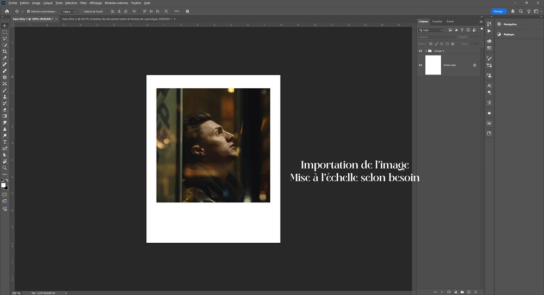The width and height of the screenshot is (544, 295).
Task: Switch to the Sans titre-2 document tab
Action: pyautogui.click(x=116, y=19)
